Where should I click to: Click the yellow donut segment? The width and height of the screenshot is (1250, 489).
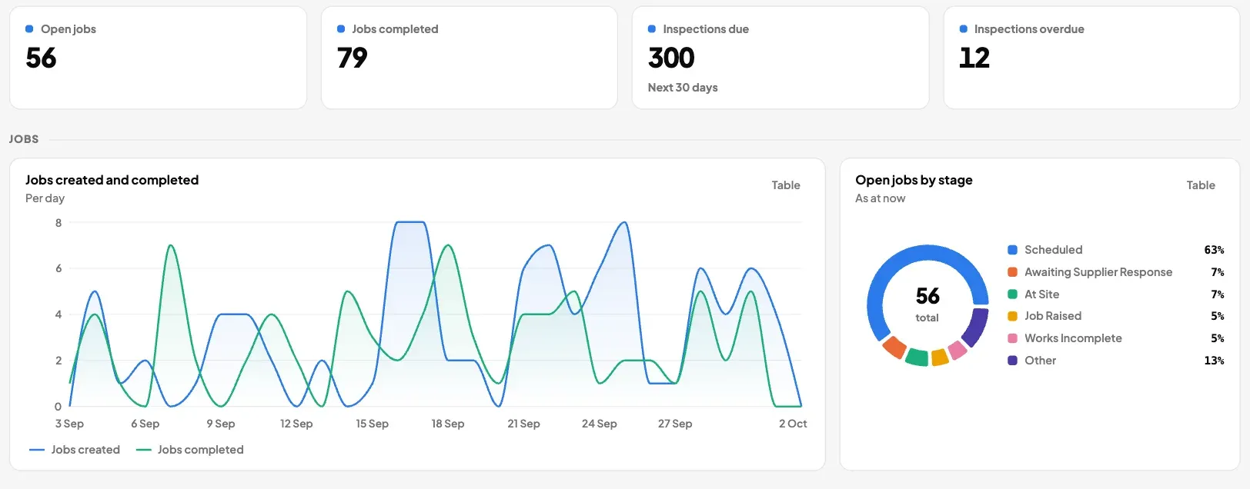pos(940,358)
